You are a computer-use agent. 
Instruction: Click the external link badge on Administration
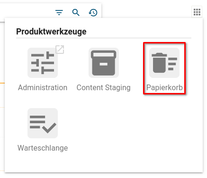60,50
